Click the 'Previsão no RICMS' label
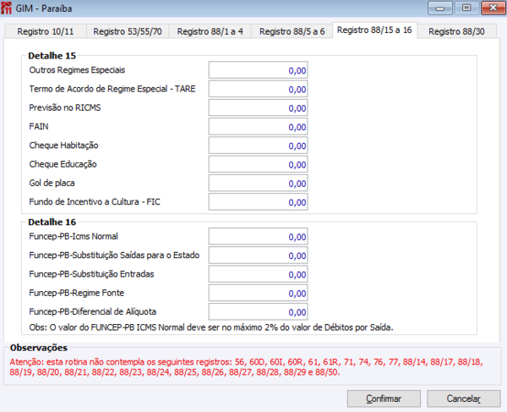507x412 pixels. coord(65,107)
